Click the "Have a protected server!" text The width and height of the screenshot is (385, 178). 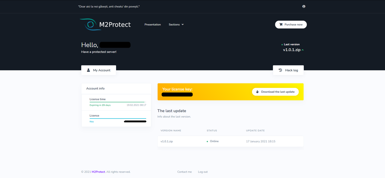(99, 52)
